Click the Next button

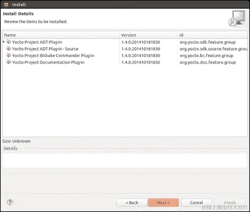163,203
